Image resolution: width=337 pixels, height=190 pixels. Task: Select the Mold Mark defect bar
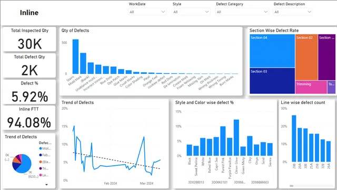click(83, 63)
